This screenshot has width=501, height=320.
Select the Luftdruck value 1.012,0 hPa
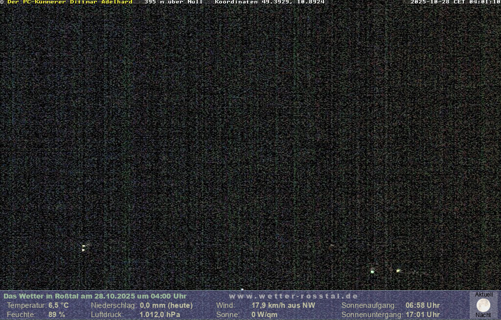[160, 315]
